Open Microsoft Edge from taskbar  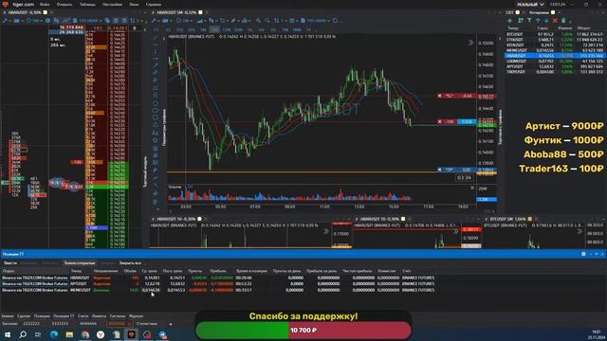click(x=54, y=334)
